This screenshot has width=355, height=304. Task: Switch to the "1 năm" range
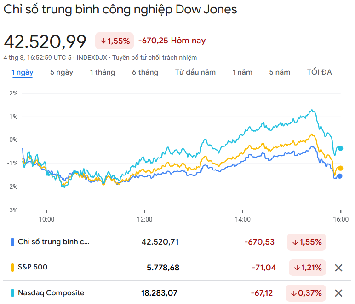click(x=242, y=72)
